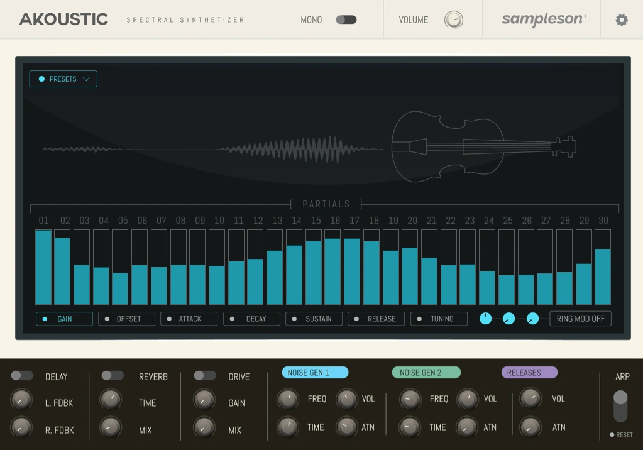643x450 pixels.
Task: Click the delay R. FDBK knob
Action: (21, 427)
